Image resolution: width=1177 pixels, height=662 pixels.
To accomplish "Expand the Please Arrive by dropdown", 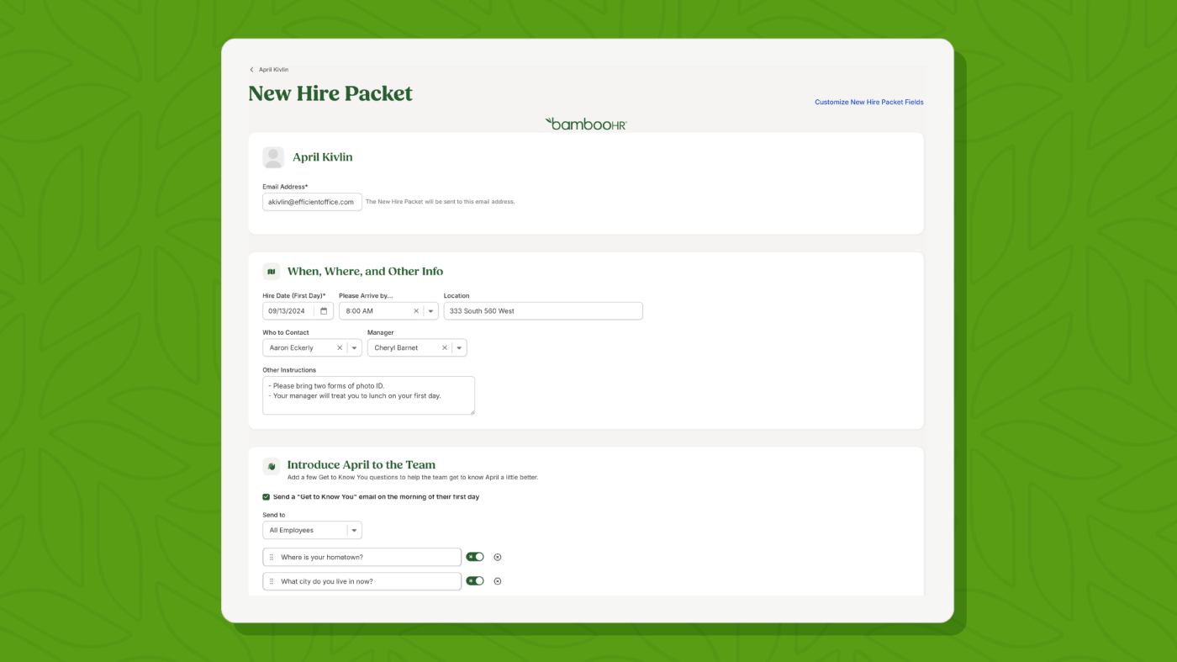I will click(431, 311).
